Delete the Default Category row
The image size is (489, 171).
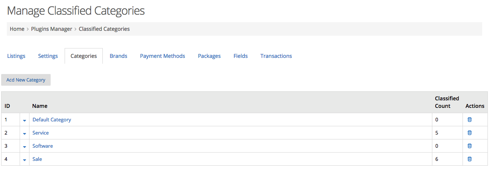pyautogui.click(x=470, y=120)
